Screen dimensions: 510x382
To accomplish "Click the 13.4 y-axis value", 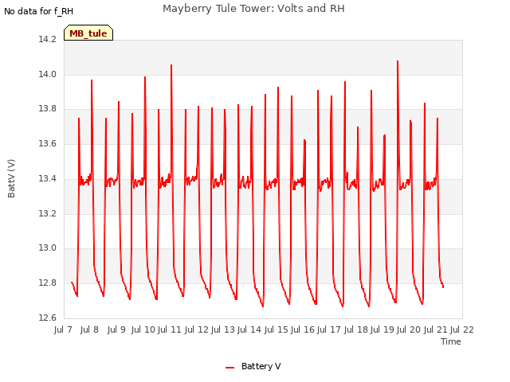I will (x=48, y=178).
